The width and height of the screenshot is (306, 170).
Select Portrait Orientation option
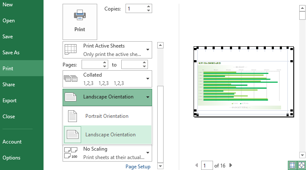click(107, 116)
